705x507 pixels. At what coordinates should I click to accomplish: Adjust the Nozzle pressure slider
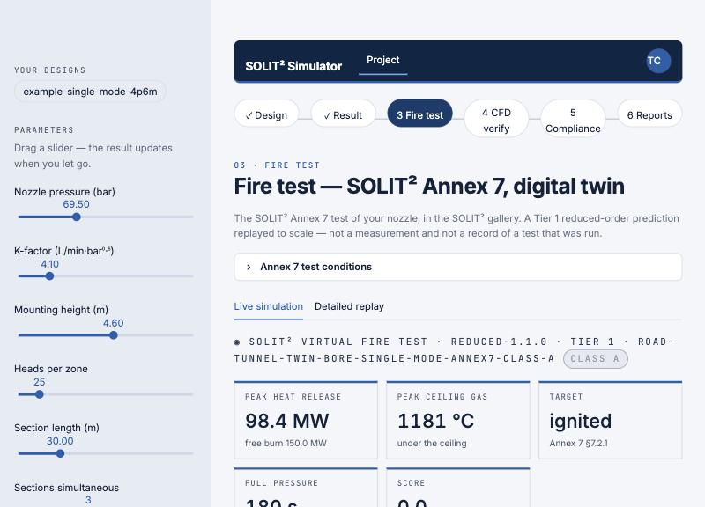pos(106,217)
